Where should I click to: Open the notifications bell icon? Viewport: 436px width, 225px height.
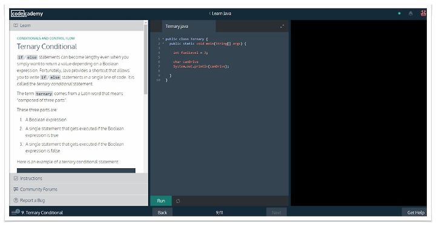point(411,13)
